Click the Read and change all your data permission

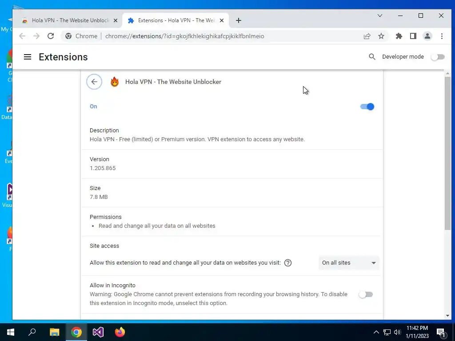coord(157,226)
